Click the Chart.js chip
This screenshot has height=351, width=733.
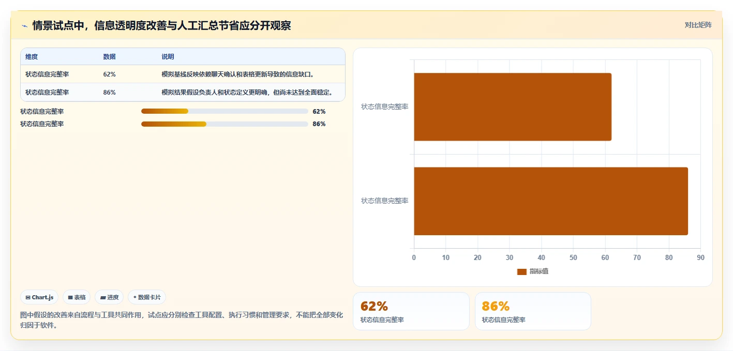coord(39,297)
